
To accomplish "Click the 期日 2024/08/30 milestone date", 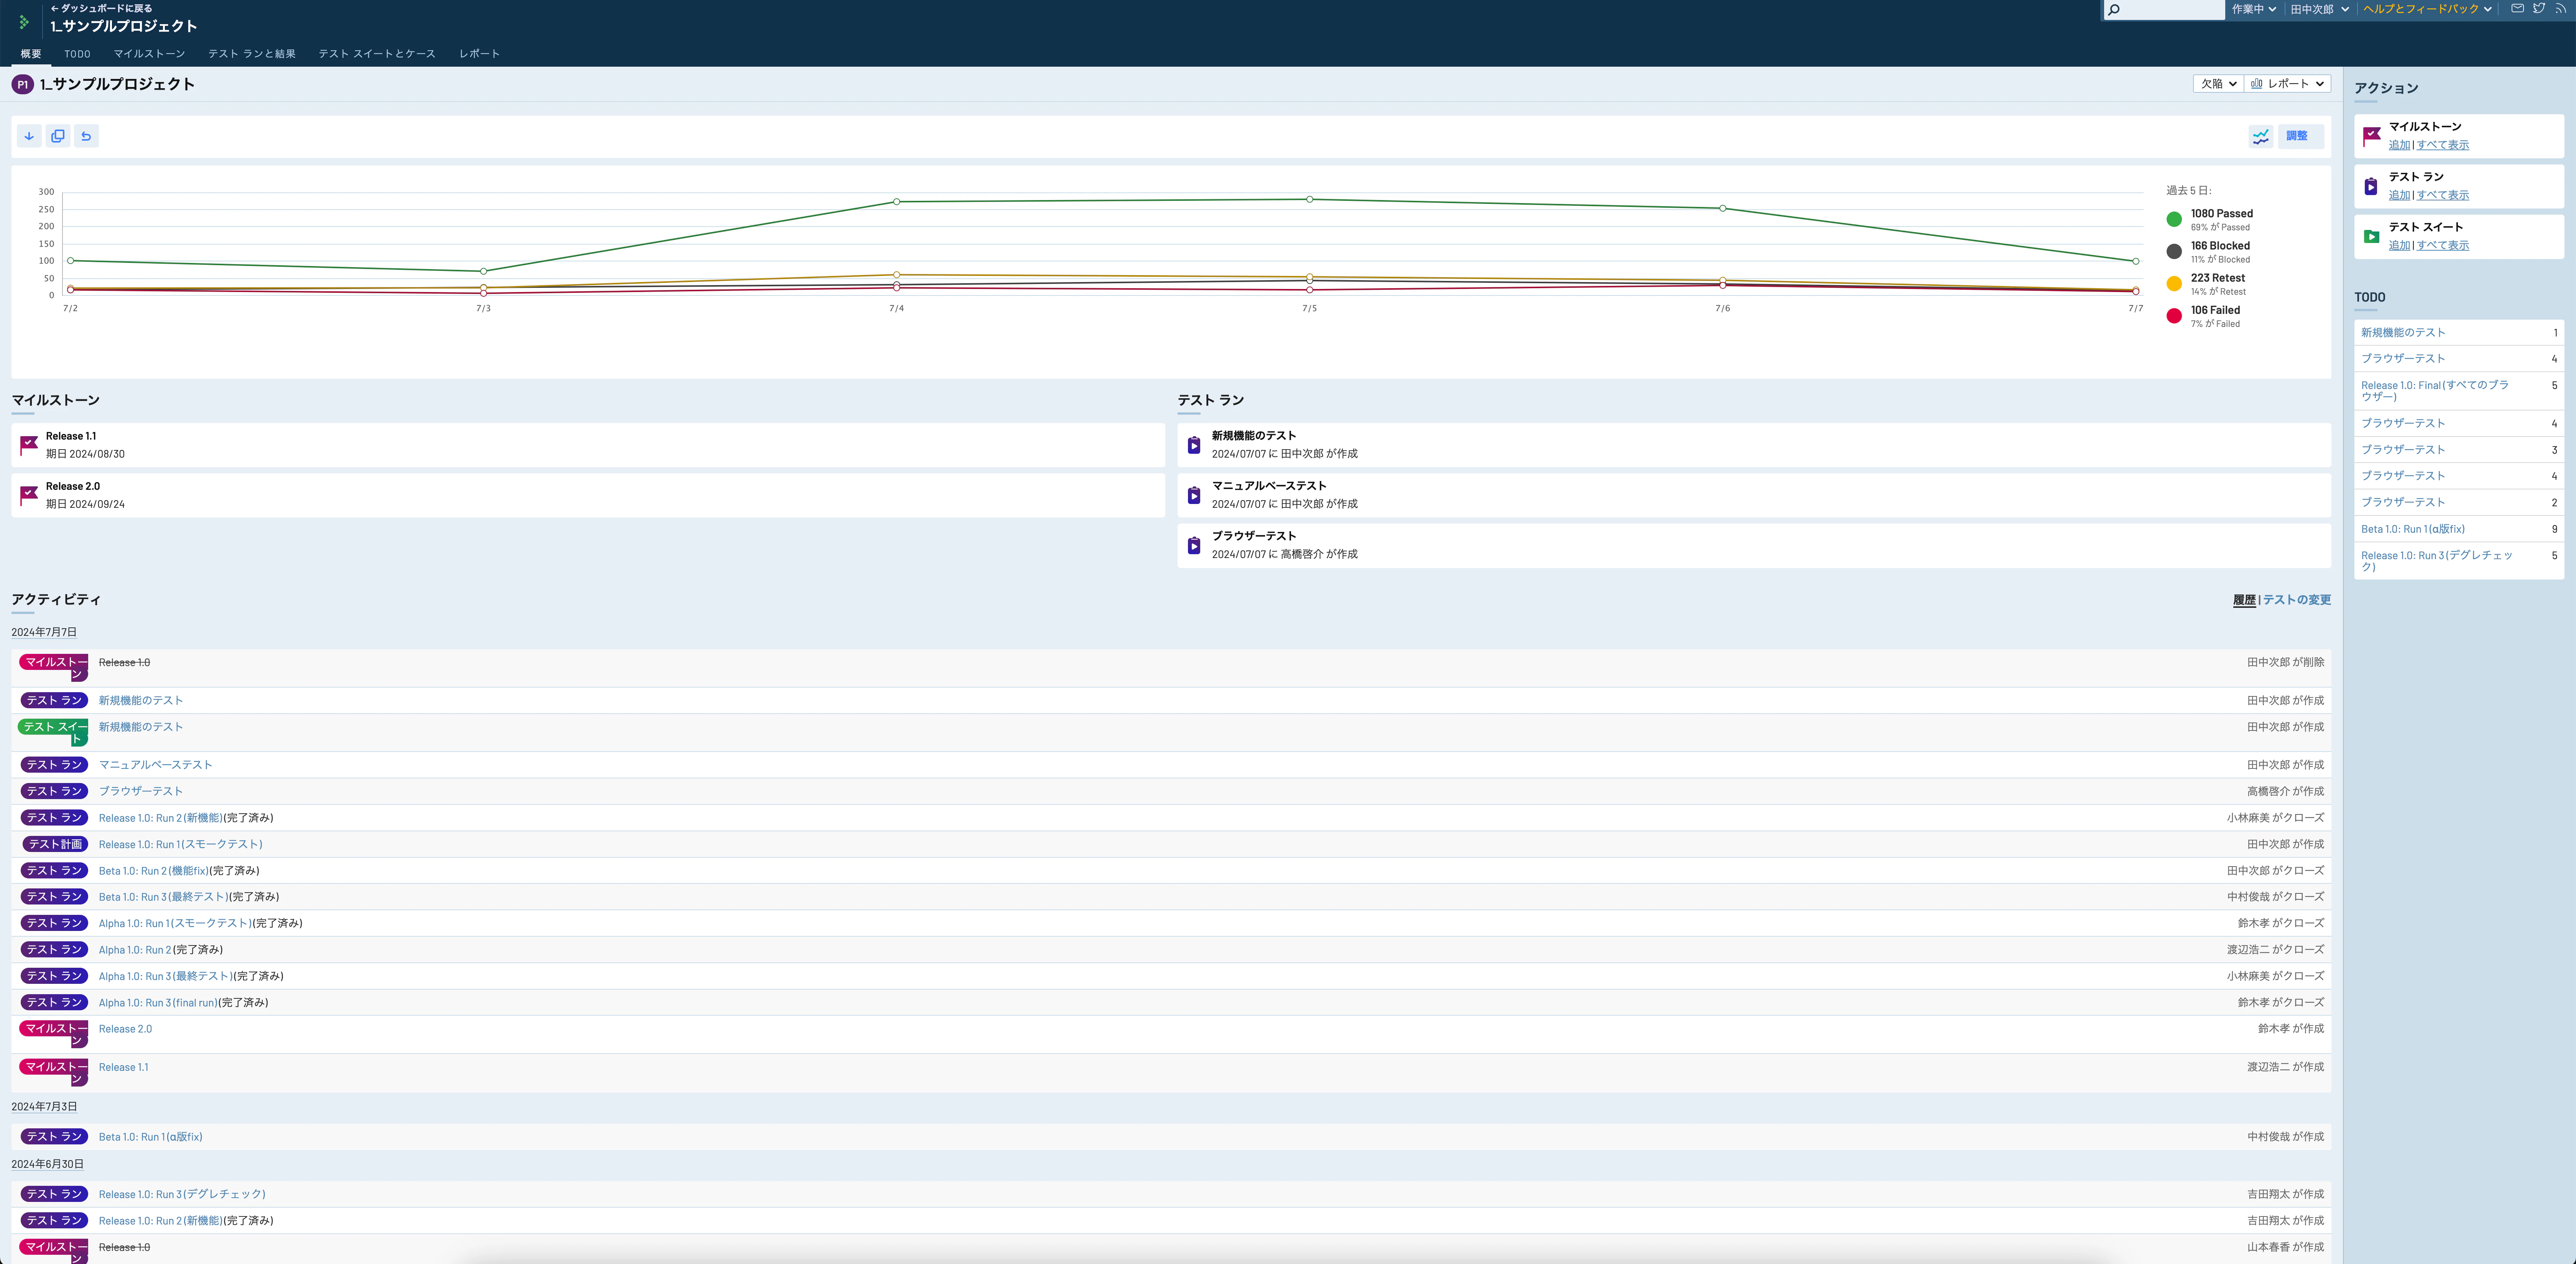I will [85, 454].
